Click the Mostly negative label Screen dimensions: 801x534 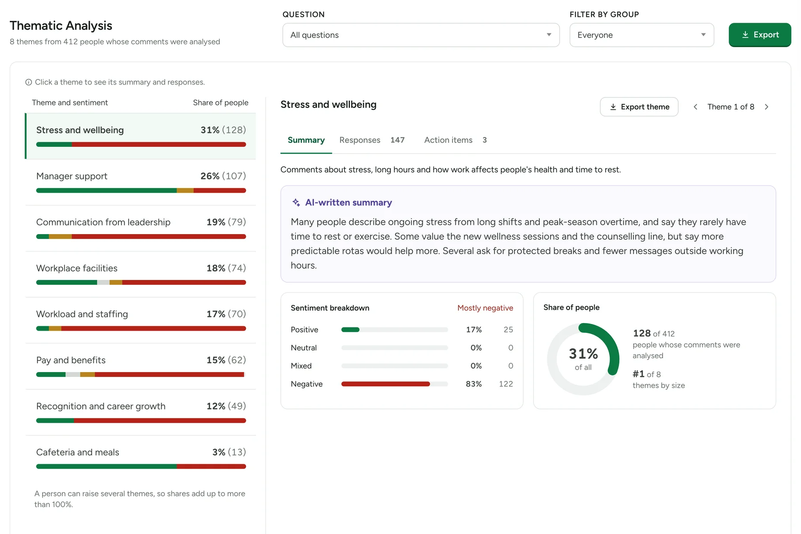(485, 308)
